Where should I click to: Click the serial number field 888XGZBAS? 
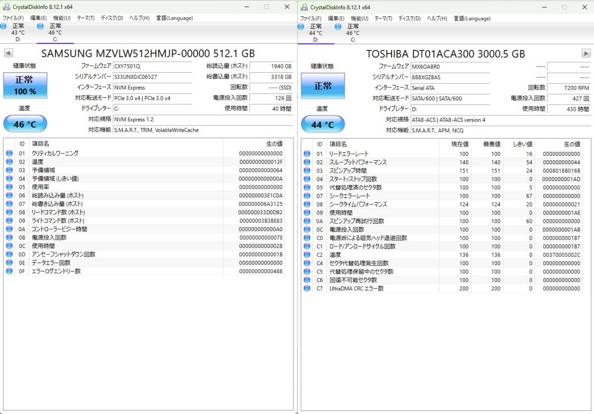[x=450, y=77]
